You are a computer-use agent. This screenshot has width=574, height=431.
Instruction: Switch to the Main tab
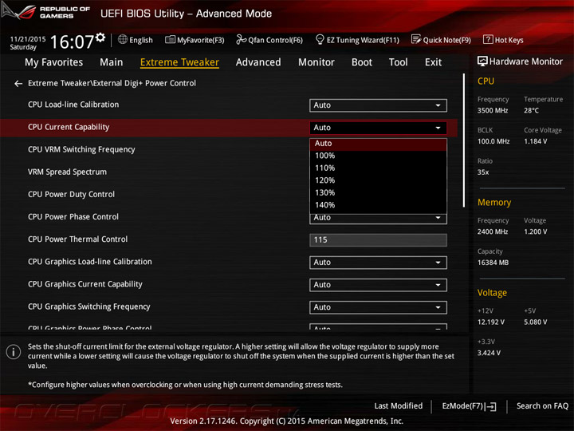point(112,62)
